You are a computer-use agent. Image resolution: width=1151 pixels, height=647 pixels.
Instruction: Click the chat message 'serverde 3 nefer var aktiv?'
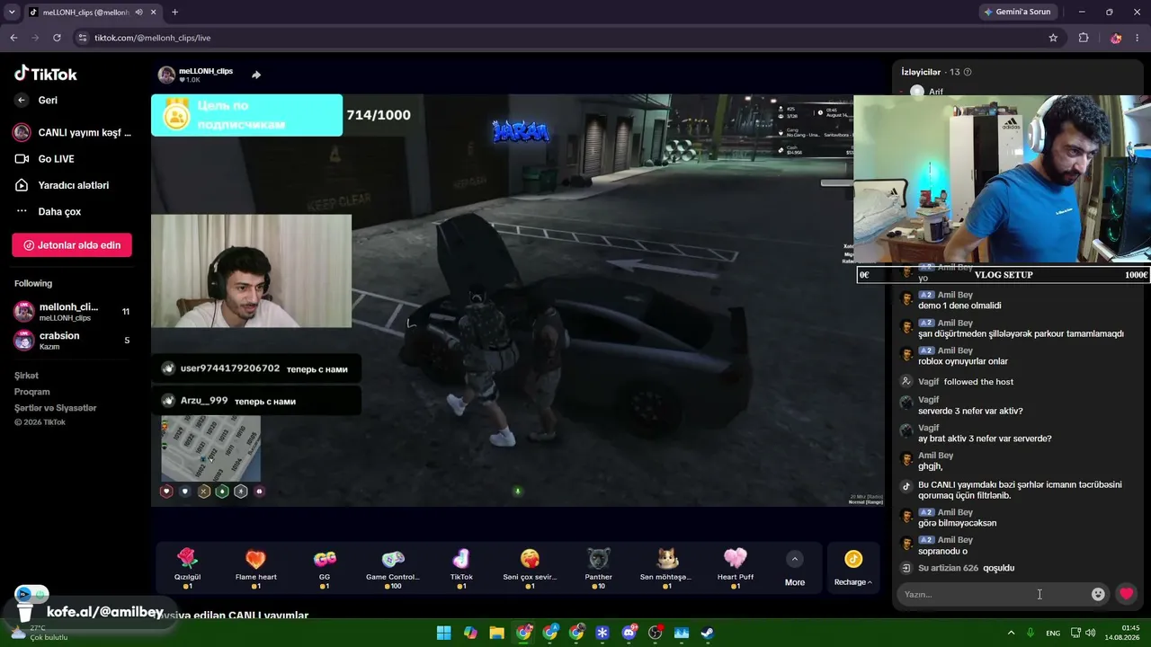coord(970,412)
